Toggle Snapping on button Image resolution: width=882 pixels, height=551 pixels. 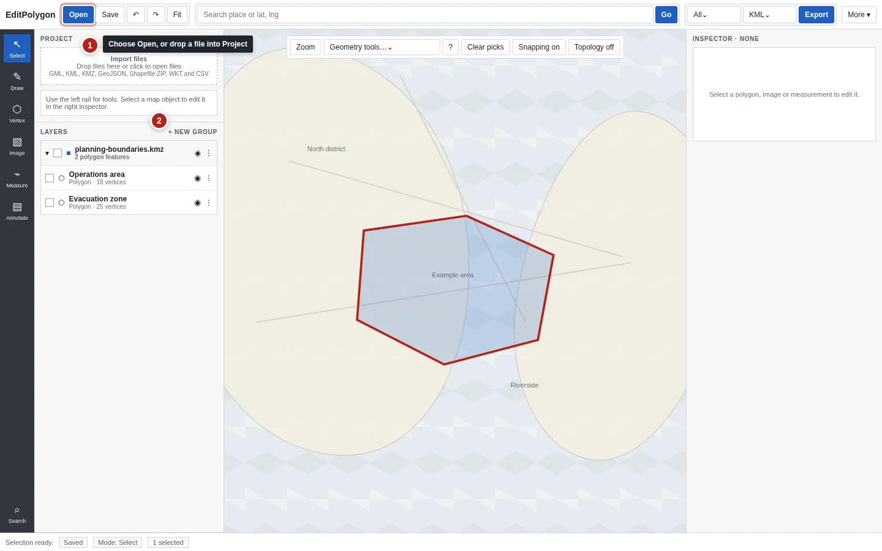[539, 47]
